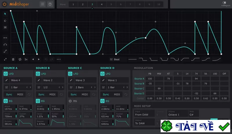Open the Input From DAW dropdown
232x134 pixels.
point(144,113)
